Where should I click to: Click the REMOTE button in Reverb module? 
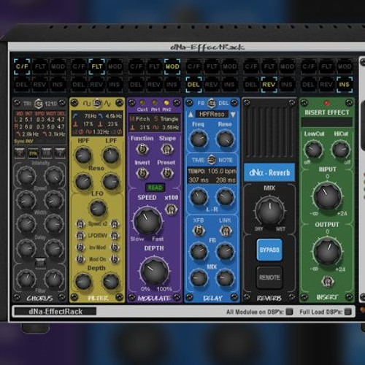(269, 277)
